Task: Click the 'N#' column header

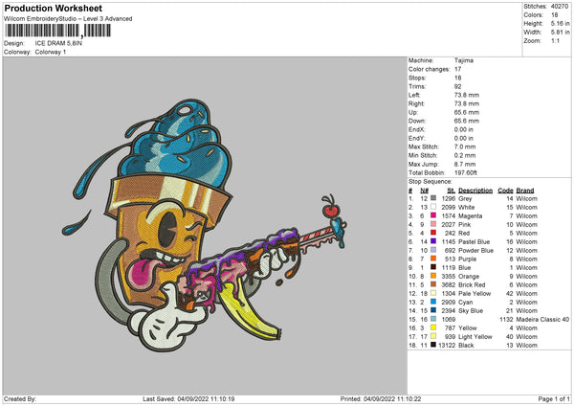Action: (x=424, y=191)
